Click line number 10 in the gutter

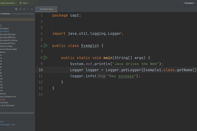coord(41,70)
